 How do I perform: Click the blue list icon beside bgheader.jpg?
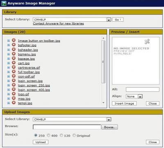tap(9, 50)
